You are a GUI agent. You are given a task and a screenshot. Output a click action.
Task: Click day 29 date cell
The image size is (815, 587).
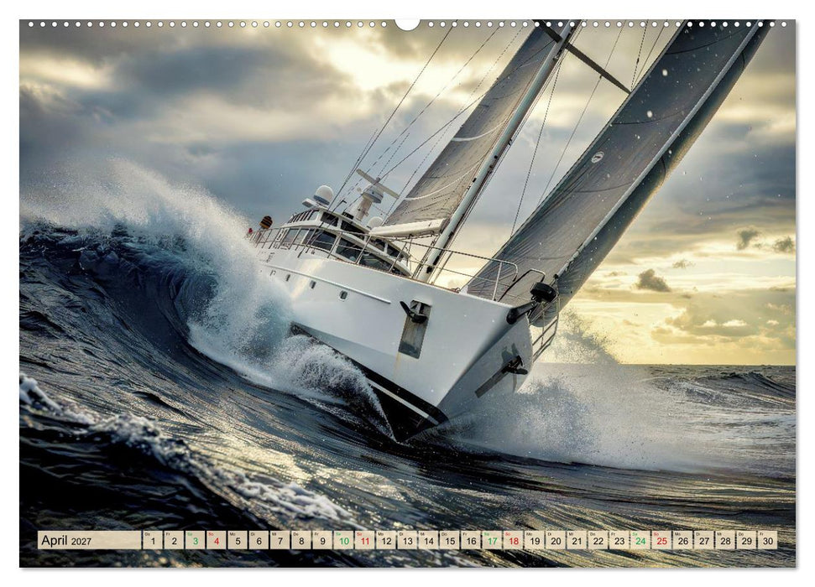point(746,540)
